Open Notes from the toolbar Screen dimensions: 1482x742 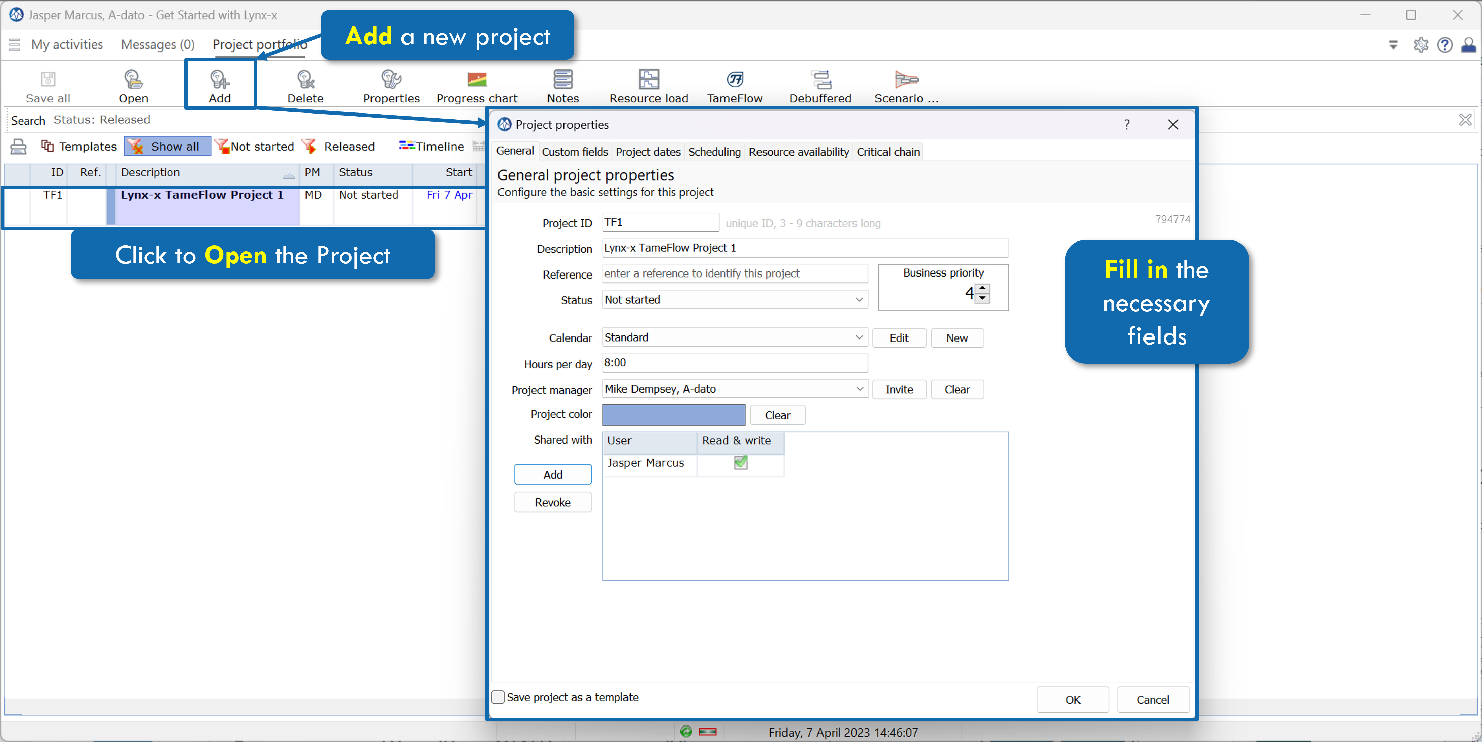(562, 86)
